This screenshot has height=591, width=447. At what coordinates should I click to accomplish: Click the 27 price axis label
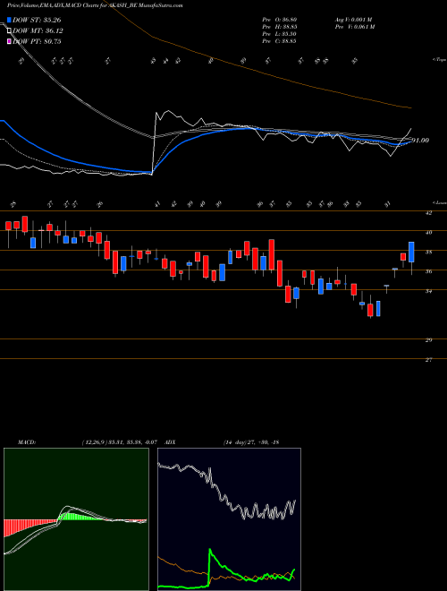[x=429, y=360]
